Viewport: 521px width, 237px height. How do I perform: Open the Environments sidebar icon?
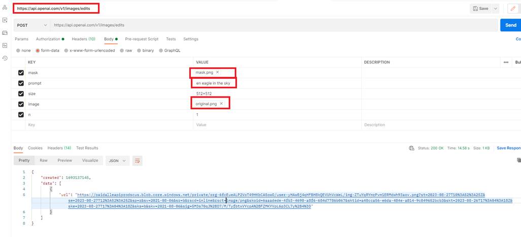(5, 20)
